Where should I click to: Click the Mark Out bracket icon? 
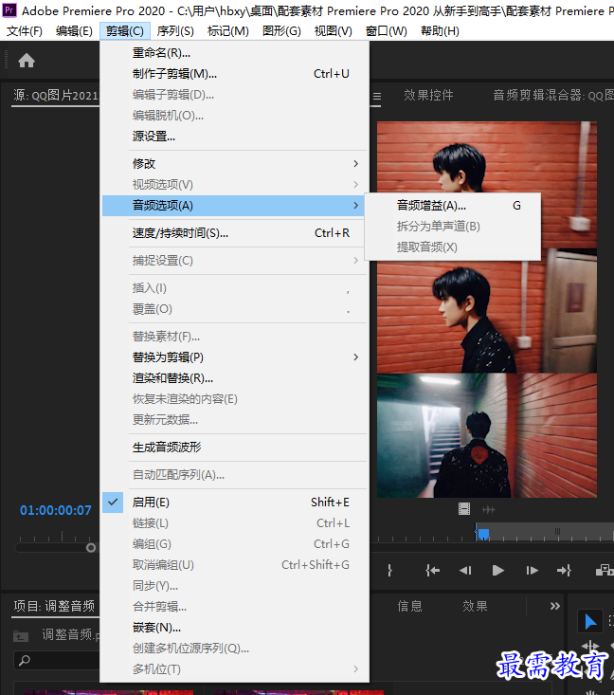click(389, 570)
